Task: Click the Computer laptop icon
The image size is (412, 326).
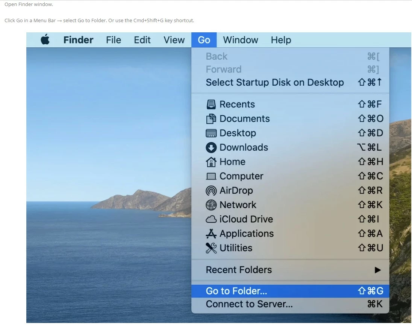Action: pyautogui.click(x=211, y=176)
